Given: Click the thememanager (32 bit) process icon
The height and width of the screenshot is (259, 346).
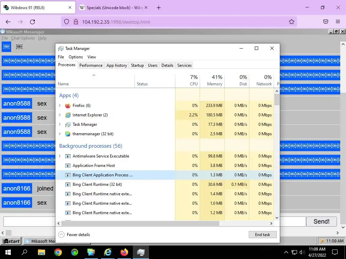Looking at the screenshot, I should 68,134.
